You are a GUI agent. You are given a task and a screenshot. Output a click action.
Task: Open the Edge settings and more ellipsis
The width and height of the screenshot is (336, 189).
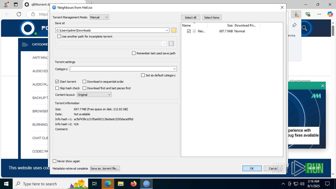click(x=319, y=14)
